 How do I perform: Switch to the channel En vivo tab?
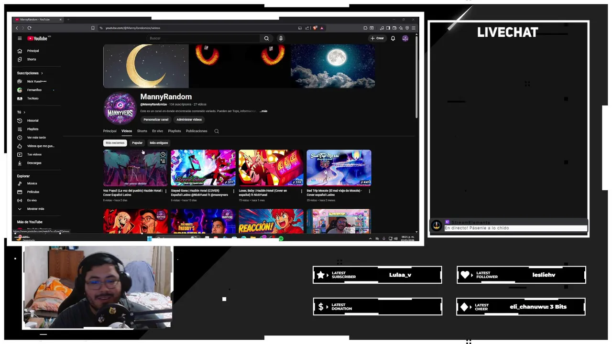click(x=157, y=131)
